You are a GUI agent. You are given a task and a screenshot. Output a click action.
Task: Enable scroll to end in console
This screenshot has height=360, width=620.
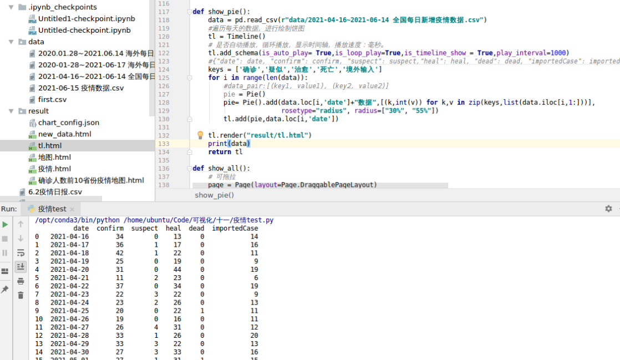click(21, 266)
